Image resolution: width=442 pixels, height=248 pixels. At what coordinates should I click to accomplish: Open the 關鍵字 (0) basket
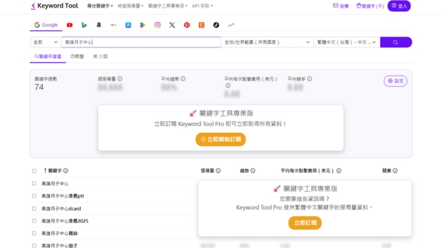(x=370, y=6)
